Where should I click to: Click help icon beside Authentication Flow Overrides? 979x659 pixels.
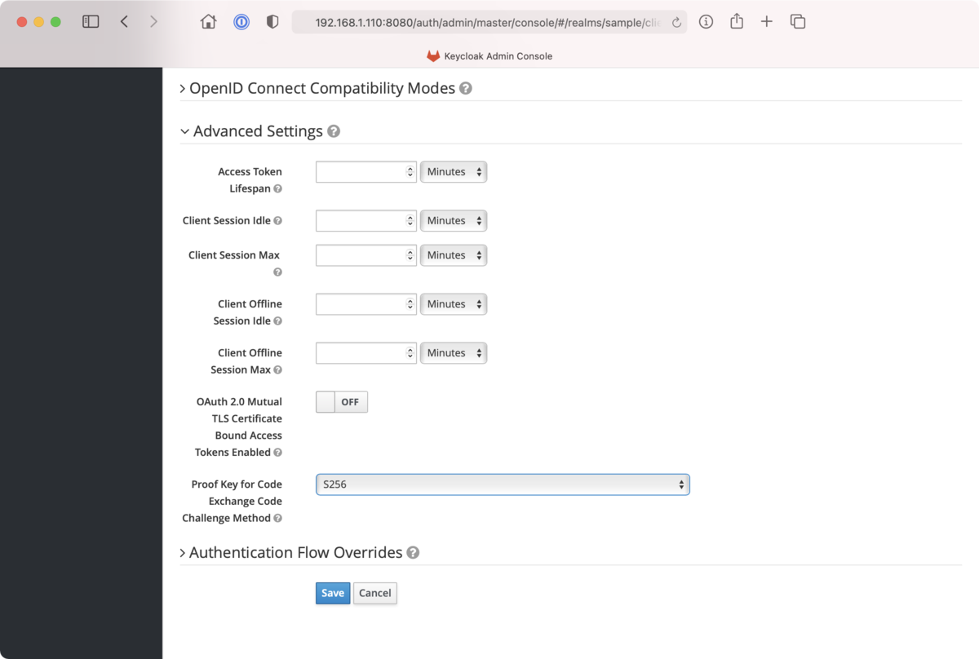(x=413, y=553)
